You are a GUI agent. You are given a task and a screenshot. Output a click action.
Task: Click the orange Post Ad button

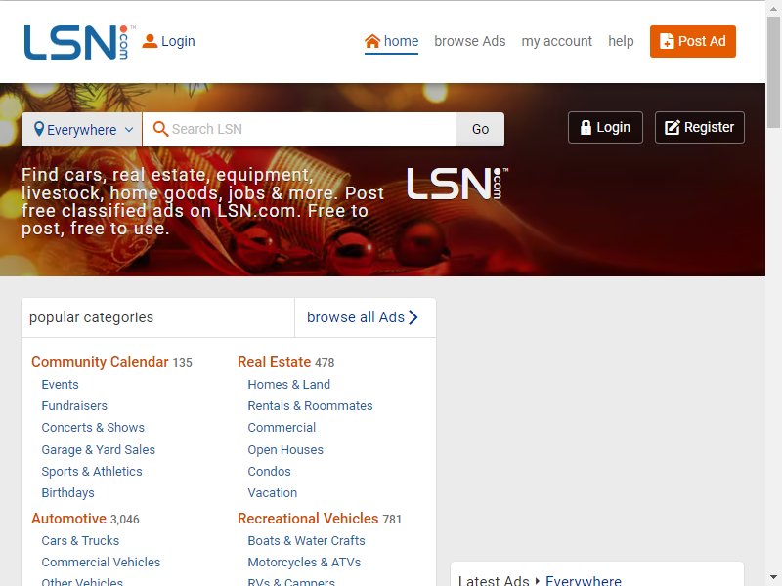[693, 41]
